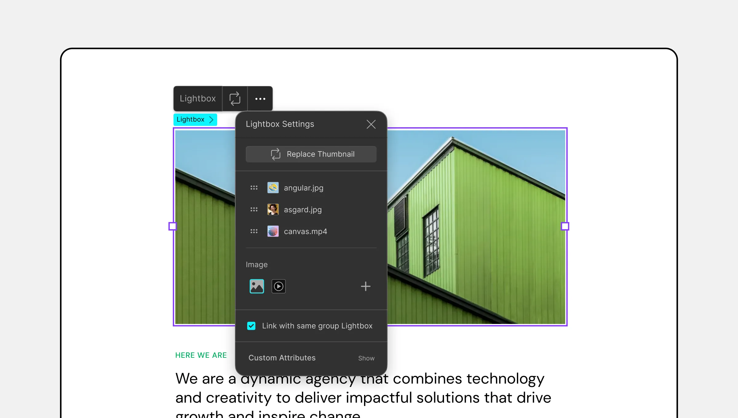Toggle Link with same group Lightbox checkbox
The height and width of the screenshot is (418, 738).
[x=252, y=326]
